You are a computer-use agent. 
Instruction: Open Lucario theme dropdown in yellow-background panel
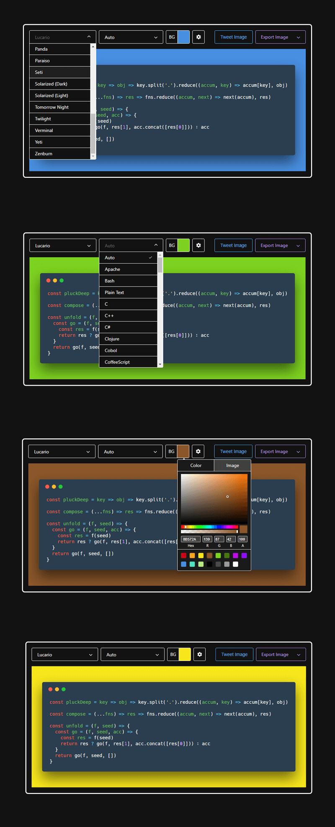click(x=65, y=654)
